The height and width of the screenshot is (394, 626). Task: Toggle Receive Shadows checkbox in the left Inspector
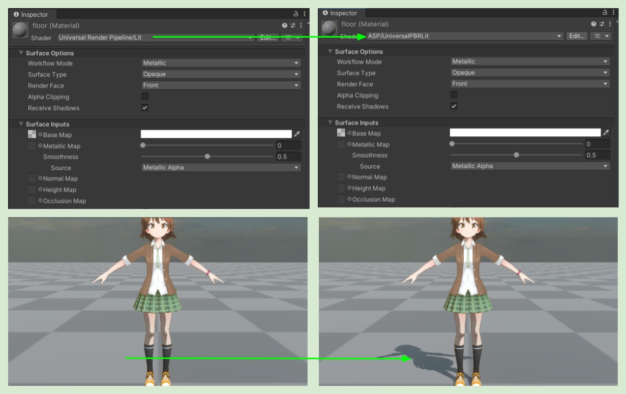(145, 108)
